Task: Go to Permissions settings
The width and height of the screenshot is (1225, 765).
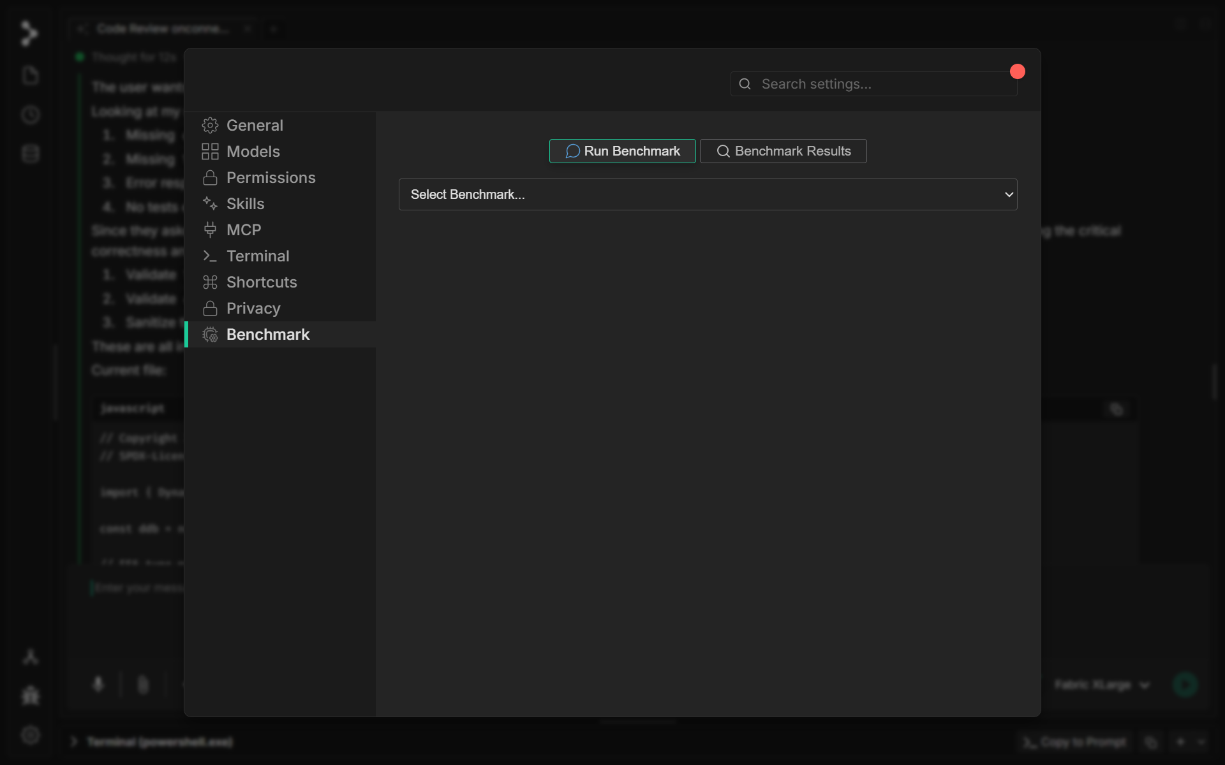Action: (280, 178)
